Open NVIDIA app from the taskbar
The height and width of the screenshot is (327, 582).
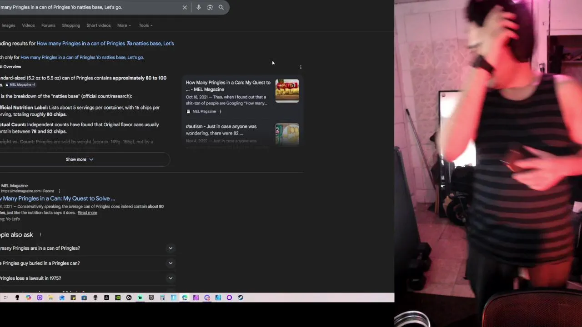coord(118,297)
